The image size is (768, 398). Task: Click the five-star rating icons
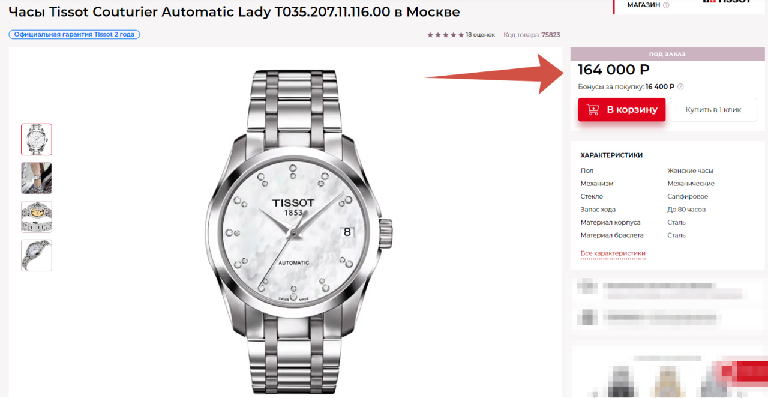pyautogui.click(x=445, y=35)
